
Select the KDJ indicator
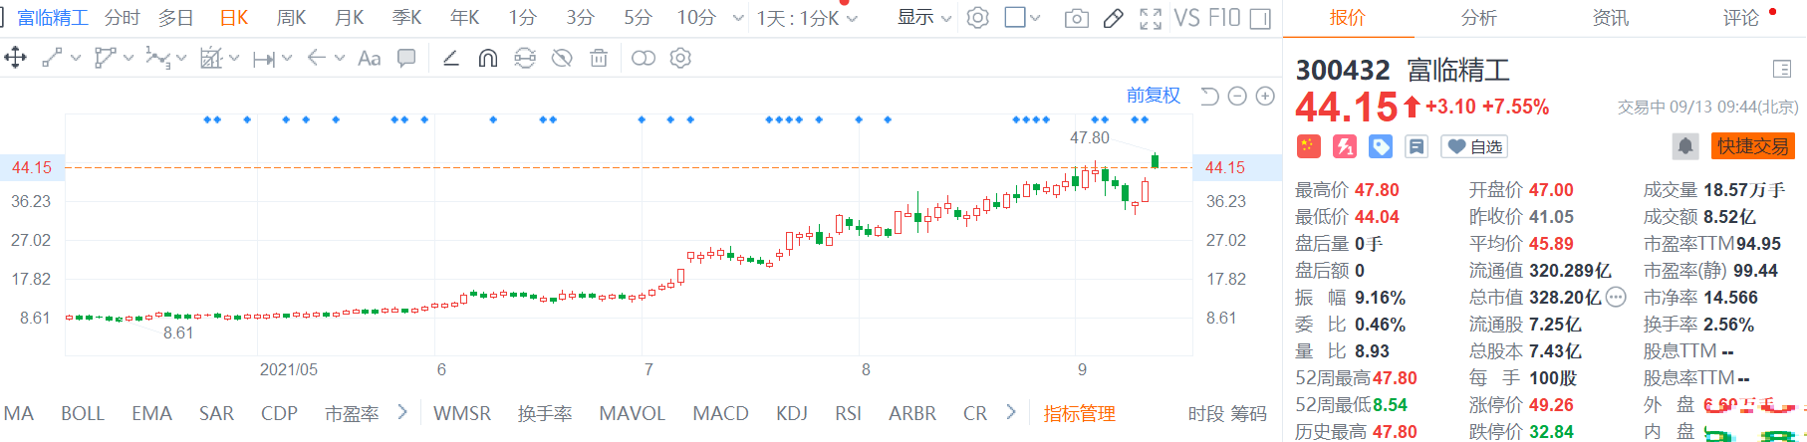[791, 413]
